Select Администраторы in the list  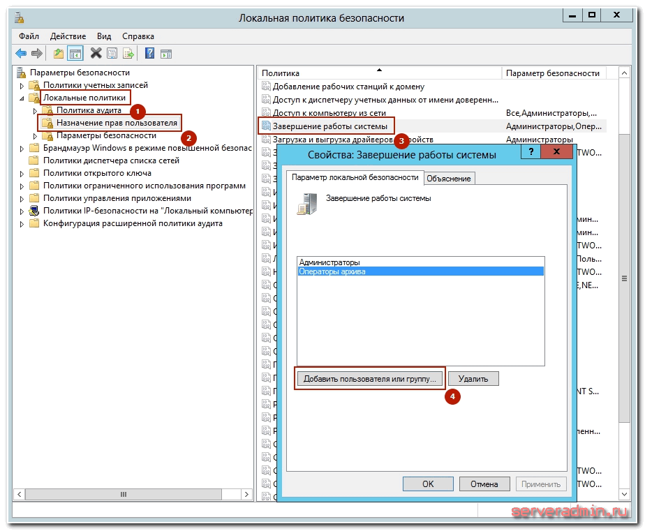(329, 262)
